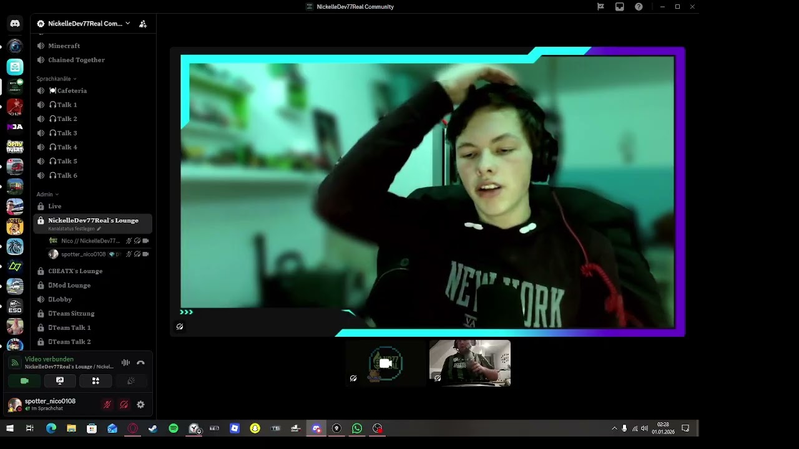Open WhatsApp from the taskbar
This screenshot has height=449, width=799.
tap(357, 428)
